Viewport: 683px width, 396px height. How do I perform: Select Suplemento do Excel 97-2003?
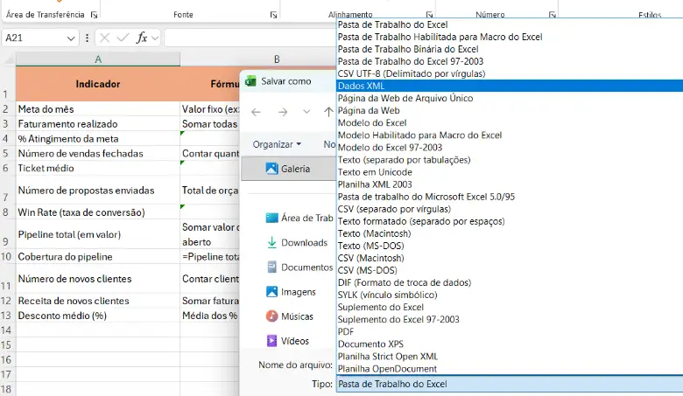click(510, 319)
